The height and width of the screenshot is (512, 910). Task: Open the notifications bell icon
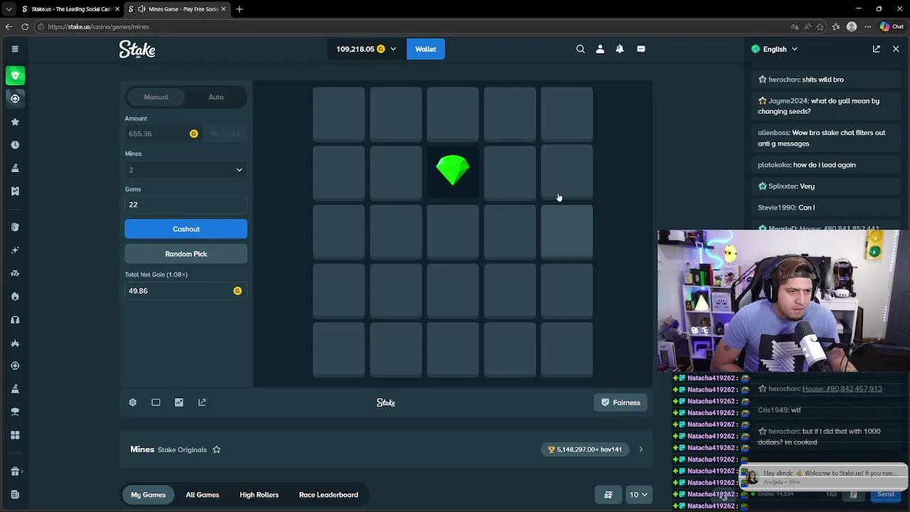pos(620,49)
